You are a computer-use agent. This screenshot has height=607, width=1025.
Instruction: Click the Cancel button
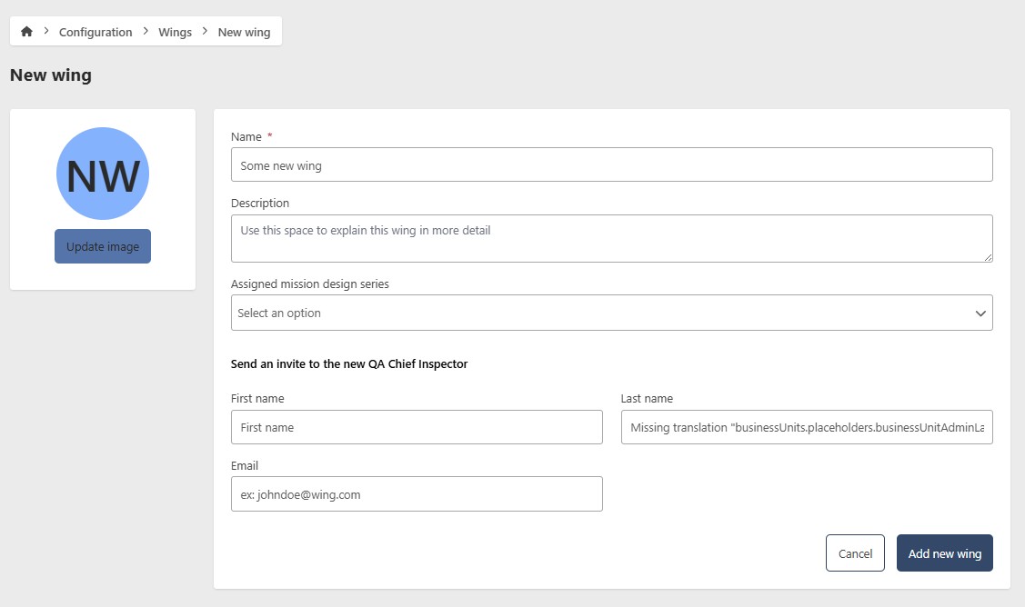[x=855, y=552]
